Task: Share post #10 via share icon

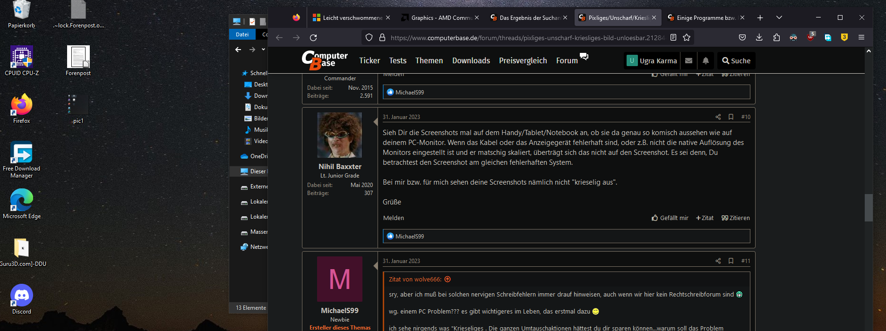Action: [718, 117]
